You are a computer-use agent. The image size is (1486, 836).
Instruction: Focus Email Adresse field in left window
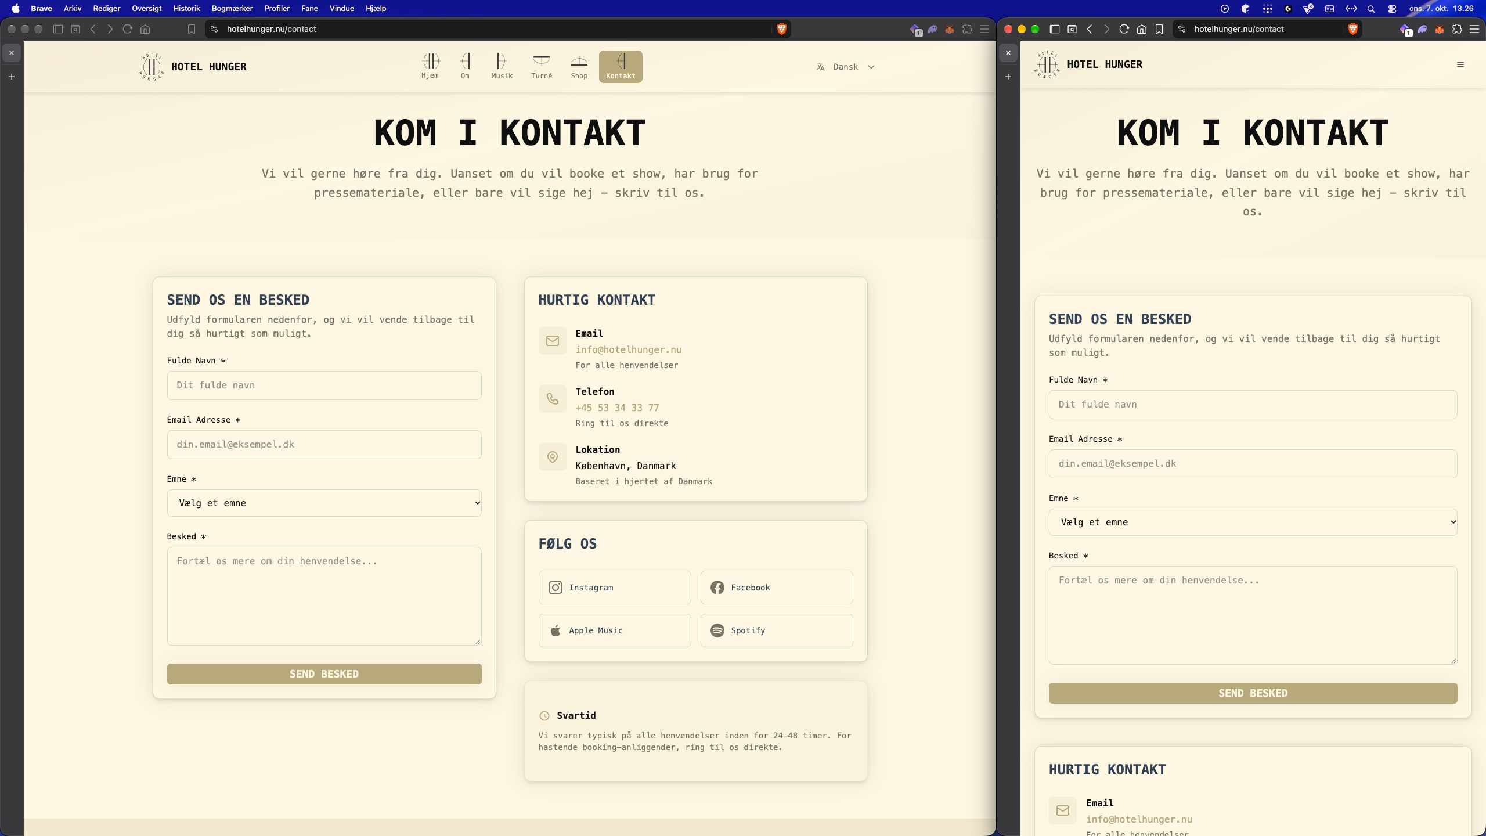coord(324,445)
